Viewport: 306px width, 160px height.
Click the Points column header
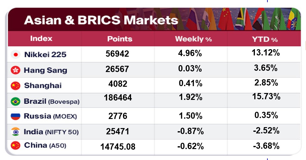(x=119, y=39)
